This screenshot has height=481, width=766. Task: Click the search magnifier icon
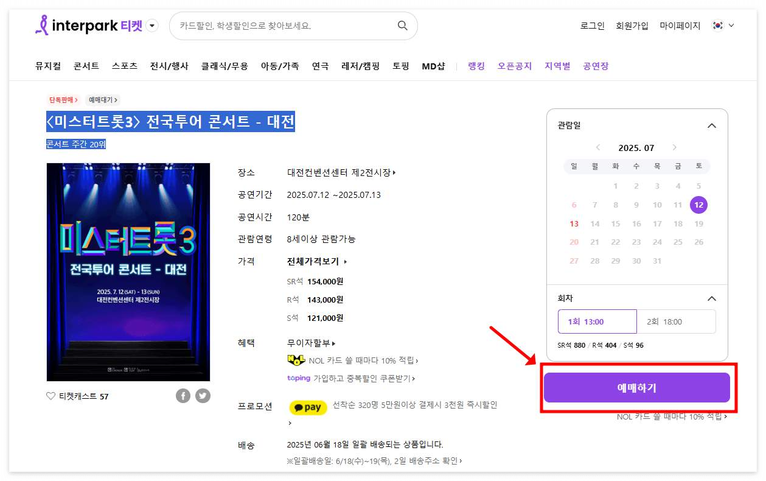(402, 26)
